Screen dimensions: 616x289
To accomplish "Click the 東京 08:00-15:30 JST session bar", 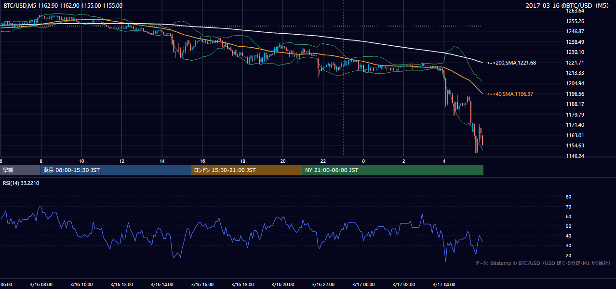I will 116,170.
